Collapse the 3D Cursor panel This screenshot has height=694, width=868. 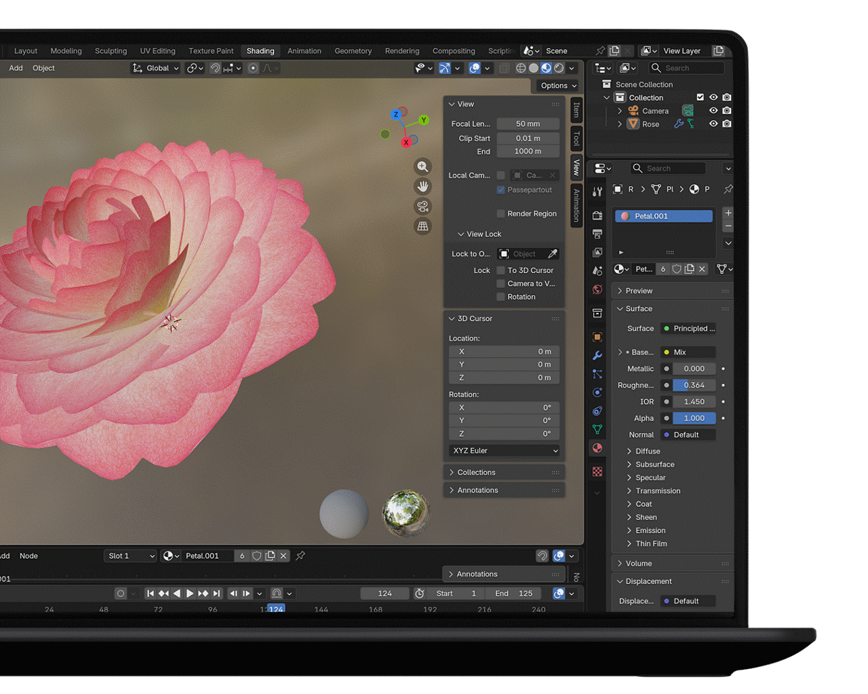[505, 319]
